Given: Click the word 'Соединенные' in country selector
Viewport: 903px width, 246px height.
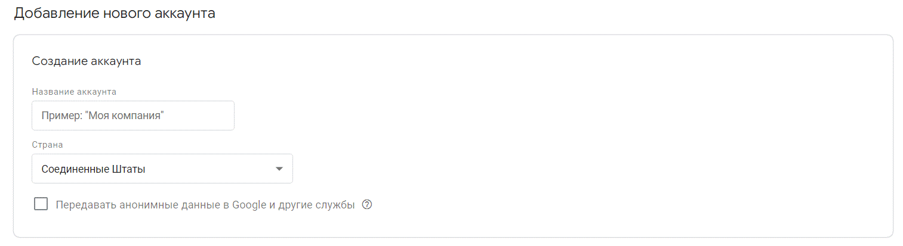Looking at the screenshot, I should 75,169.
